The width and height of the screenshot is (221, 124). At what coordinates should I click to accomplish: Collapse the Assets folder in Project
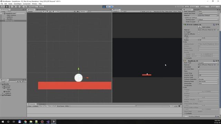pos(1,84)
